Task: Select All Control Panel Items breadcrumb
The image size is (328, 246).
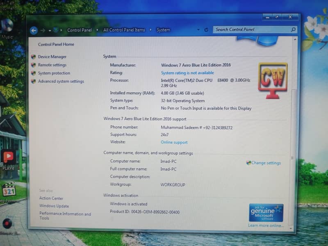Action: (x=124, y=30)
